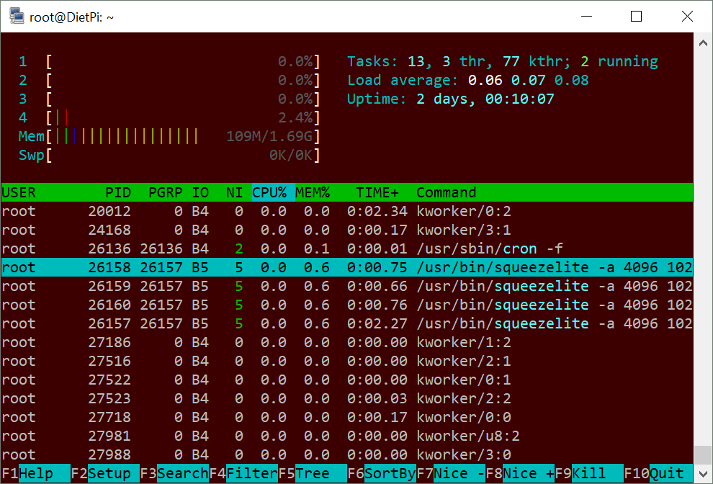Sort by the MEM% column header

313,192
